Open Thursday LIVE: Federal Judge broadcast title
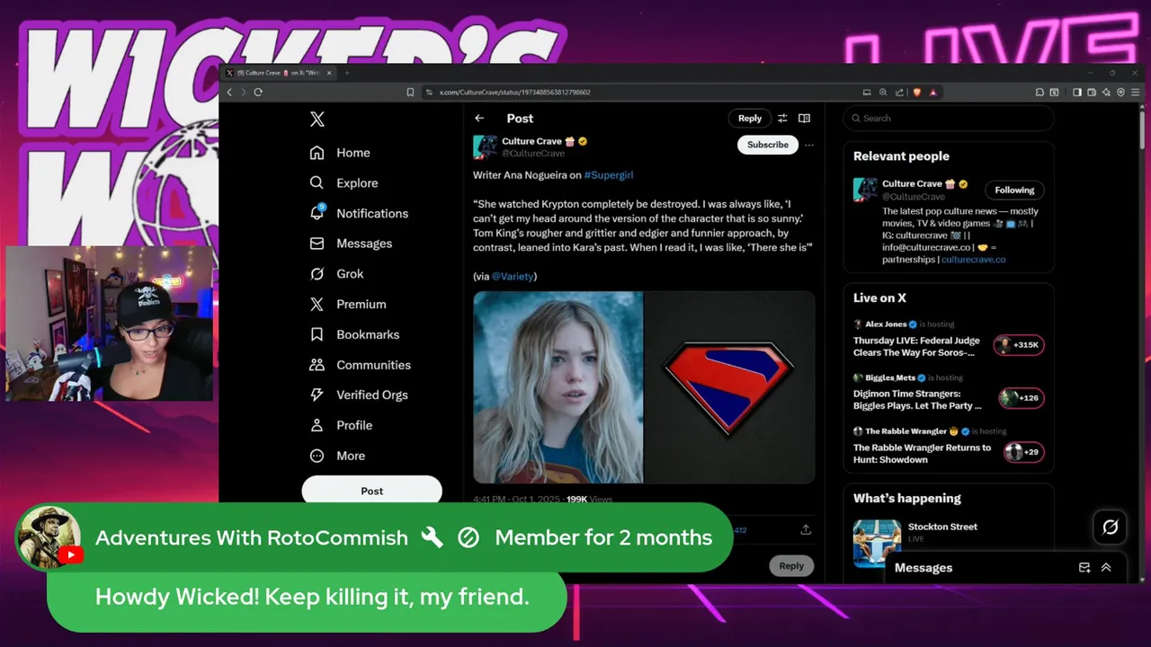 (x=916, y=347)
